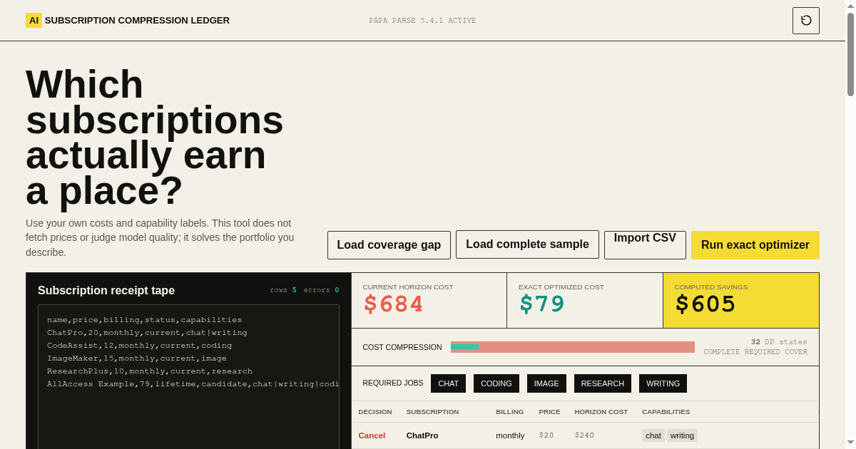Click the page vertical scrollbar thumb
Image resolution: width=856 pixels, height=449 pixels.
pos(850,54)
